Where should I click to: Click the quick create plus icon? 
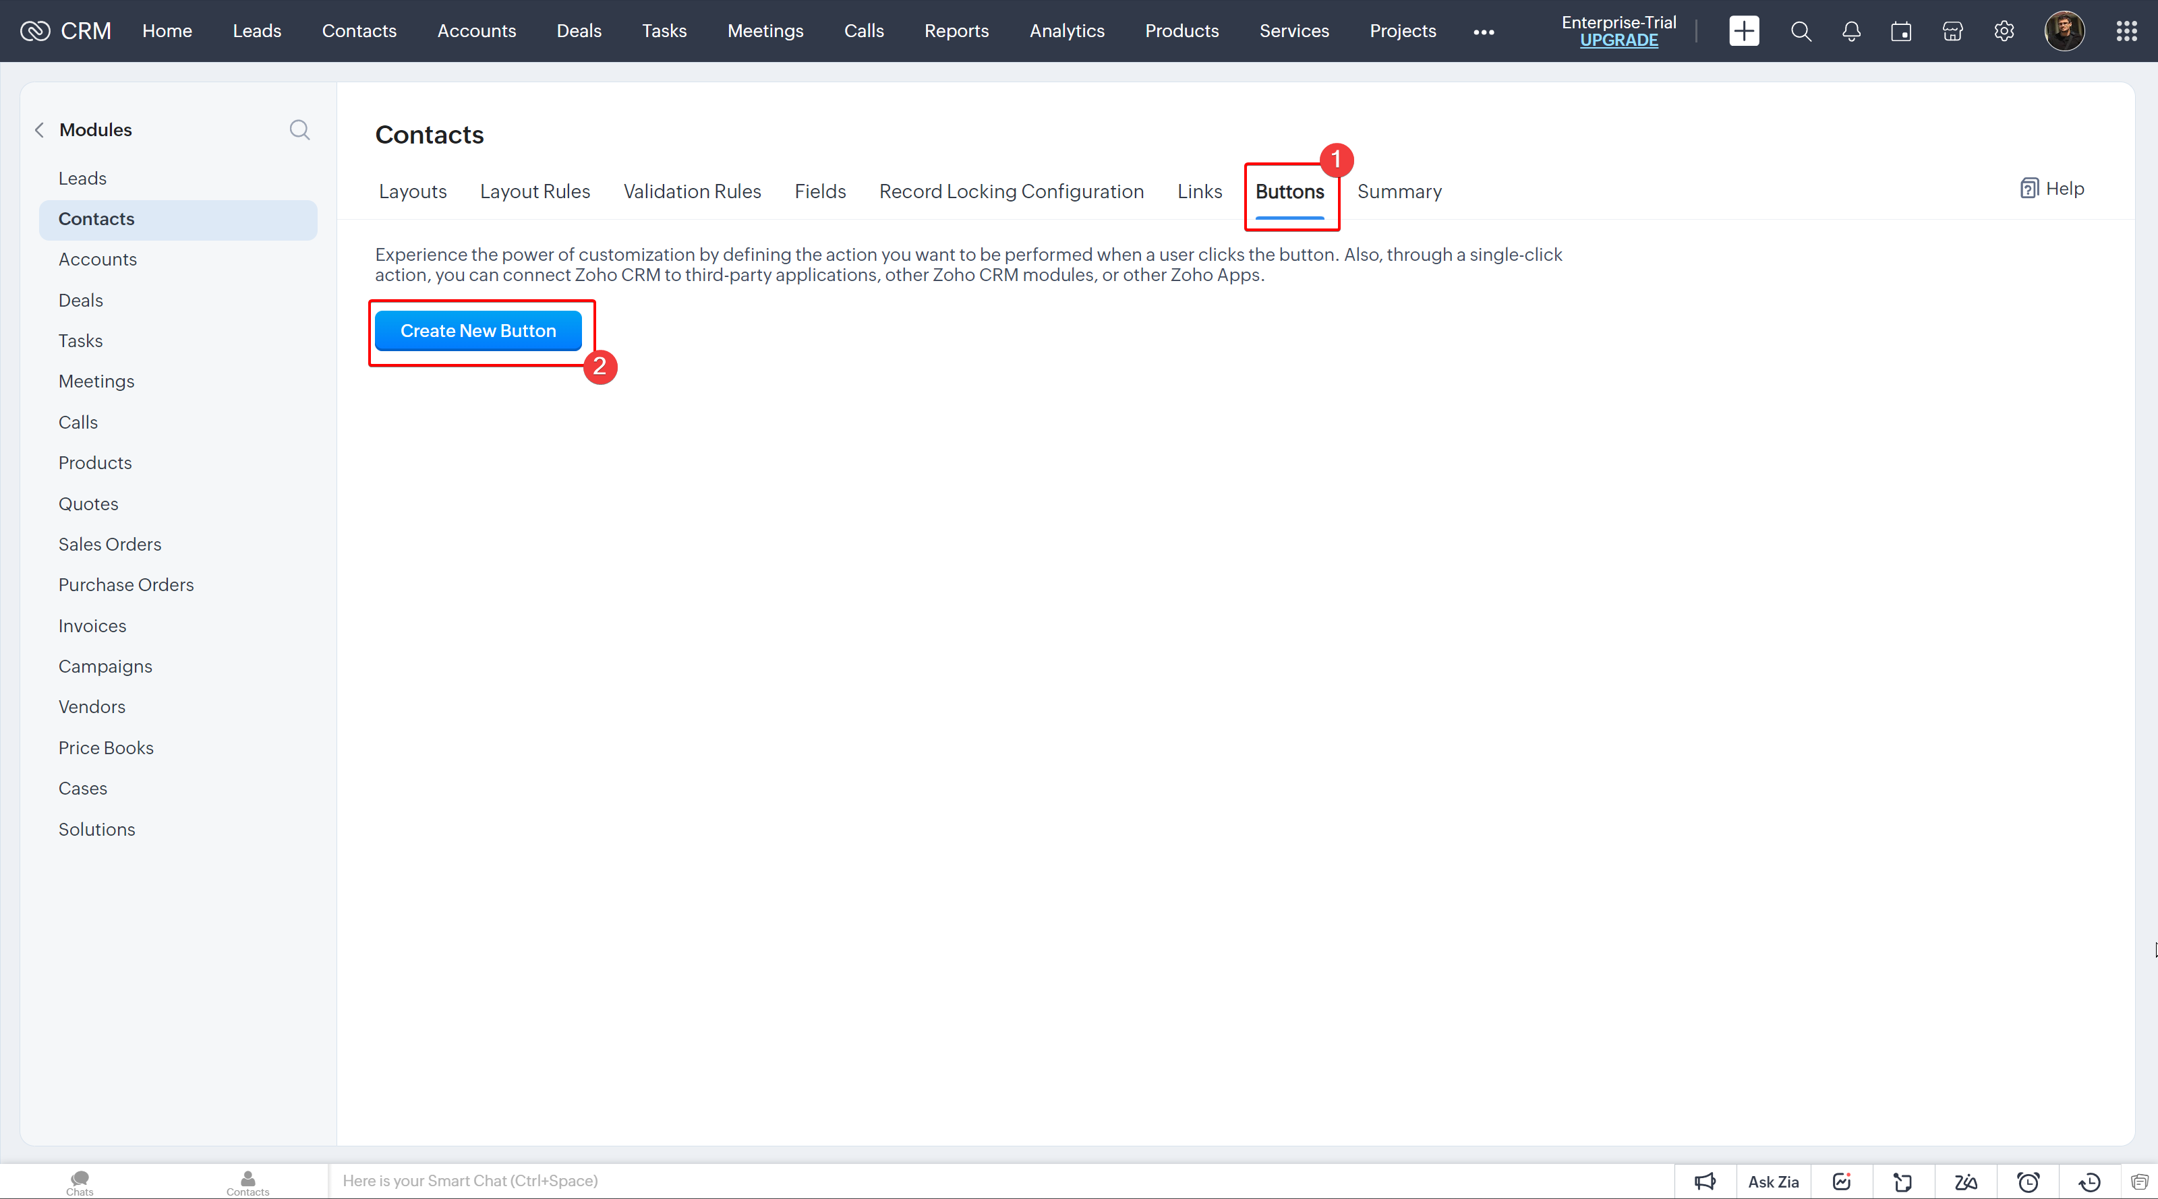(x=1743, y=31)
